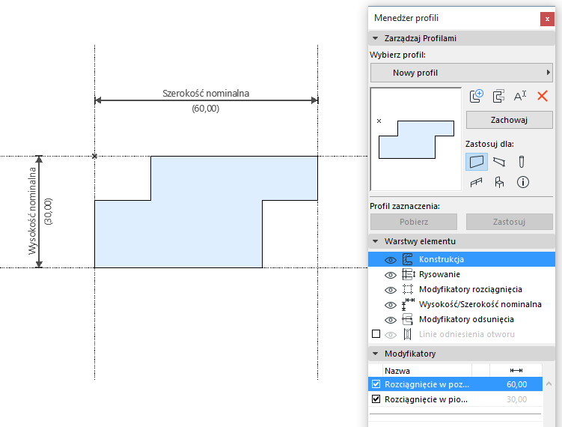Select the beam icon under Zastosuj dla
The height and width of the screenshot is (427, 562).
tap(499, 162)
